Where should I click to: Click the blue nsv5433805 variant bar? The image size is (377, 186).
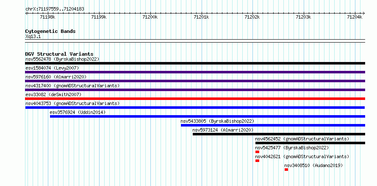(x=273, y=125)
